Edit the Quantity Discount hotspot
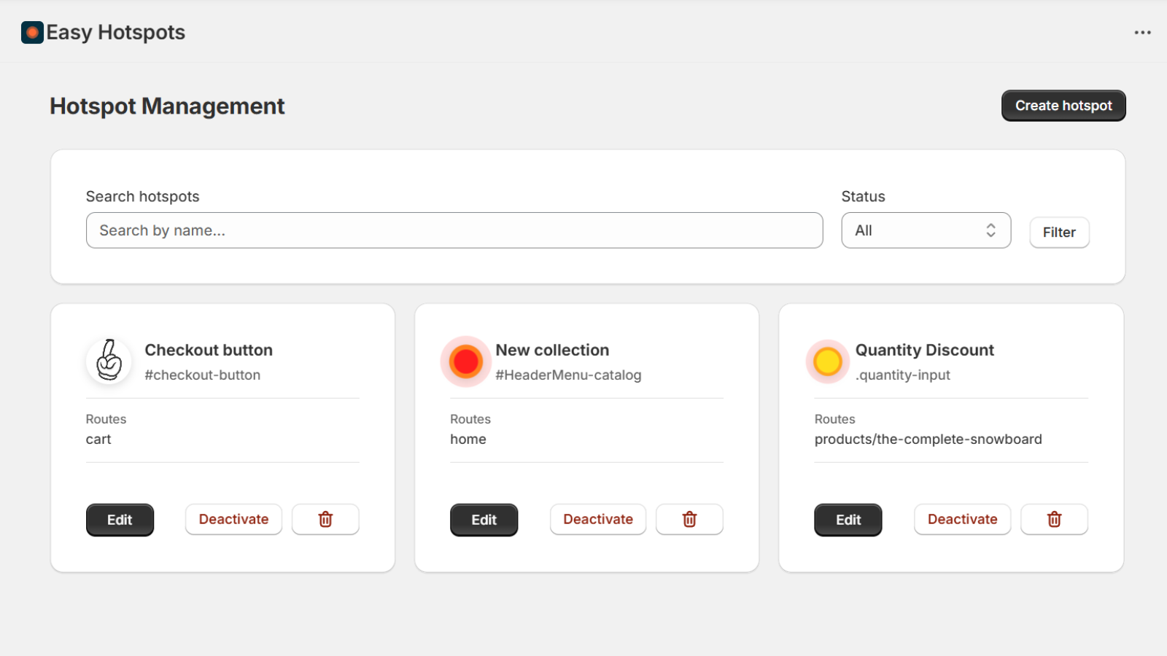 point(848,520)
